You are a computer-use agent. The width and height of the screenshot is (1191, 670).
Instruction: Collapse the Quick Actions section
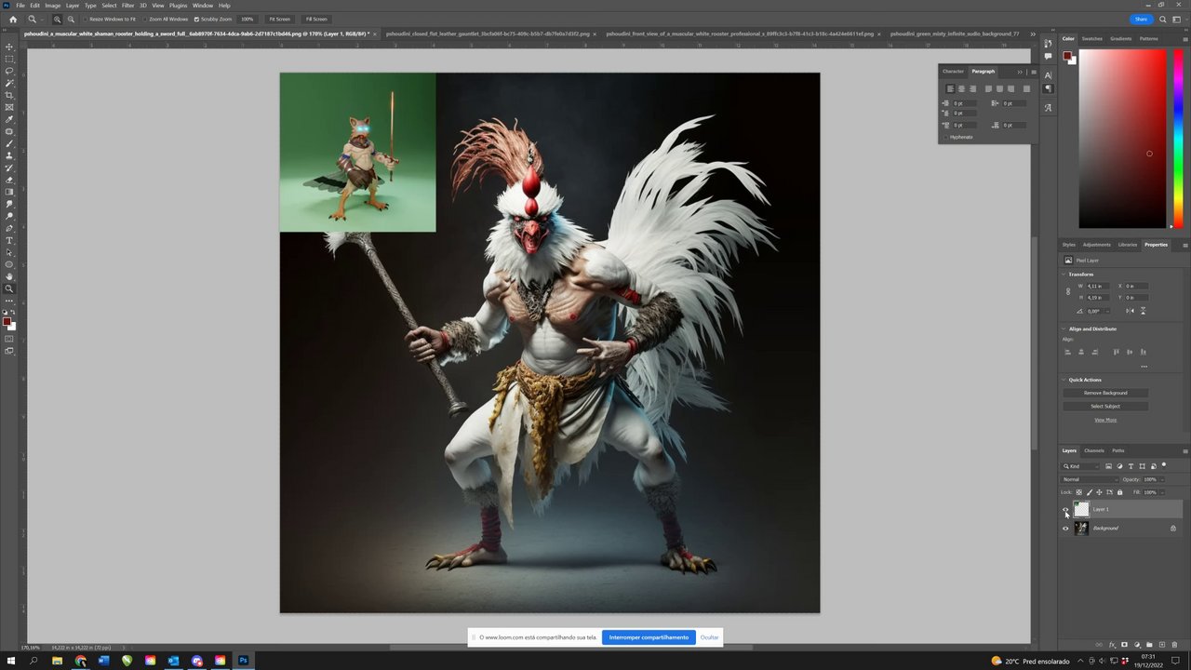[x=1064, y=380]
